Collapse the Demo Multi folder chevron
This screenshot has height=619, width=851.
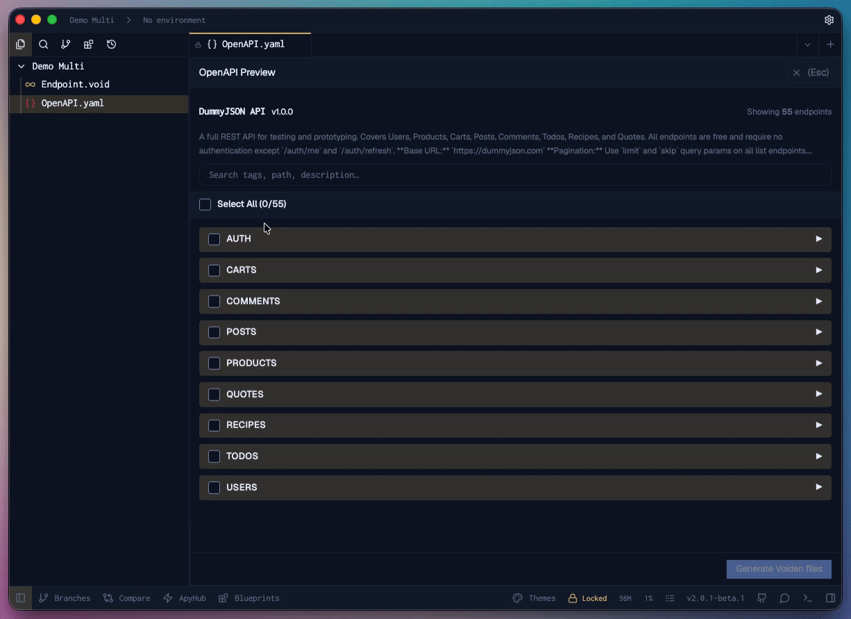(21, 67)
